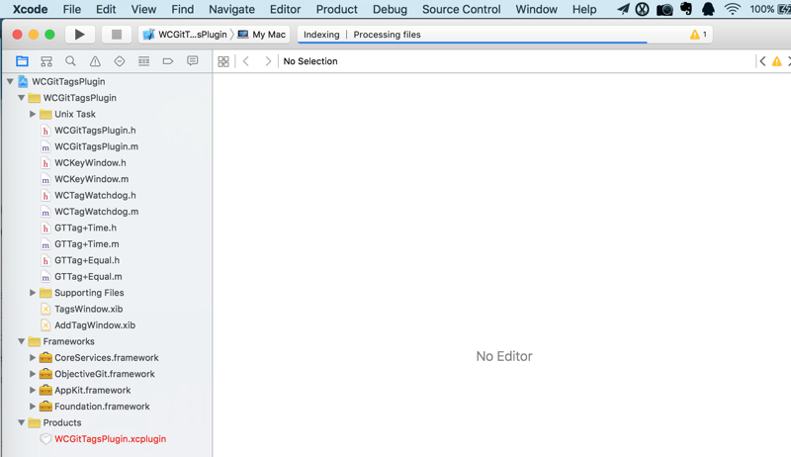The width and height of the screenshot is (791, 457).
Task: Select GTTag+Time.h file
Action: pyautogui.click(x=85, y=228)
